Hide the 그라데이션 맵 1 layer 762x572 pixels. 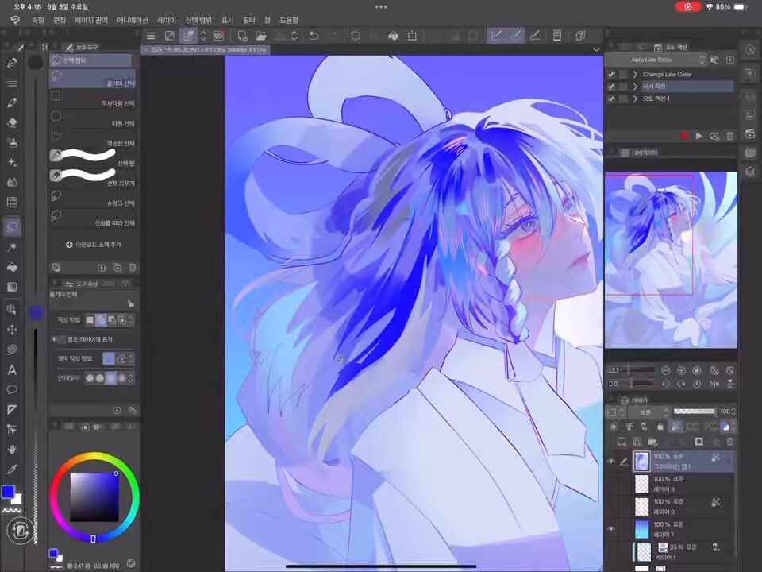[611, 461]
